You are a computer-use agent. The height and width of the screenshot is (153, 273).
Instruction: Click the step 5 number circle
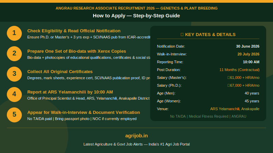coord(14,115)
